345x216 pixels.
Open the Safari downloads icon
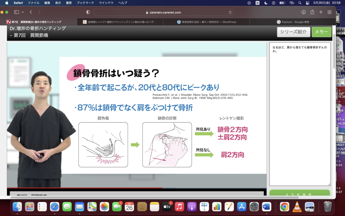(303, 12)
